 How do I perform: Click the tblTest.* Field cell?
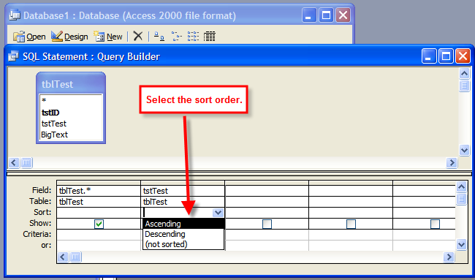pos(99,191)
